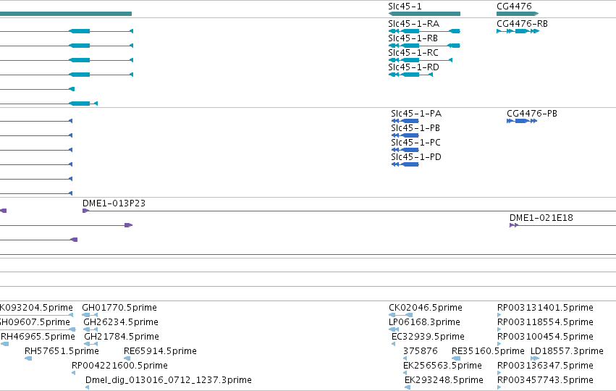Click the DME1-013P23 clone label

pos(114,203)
